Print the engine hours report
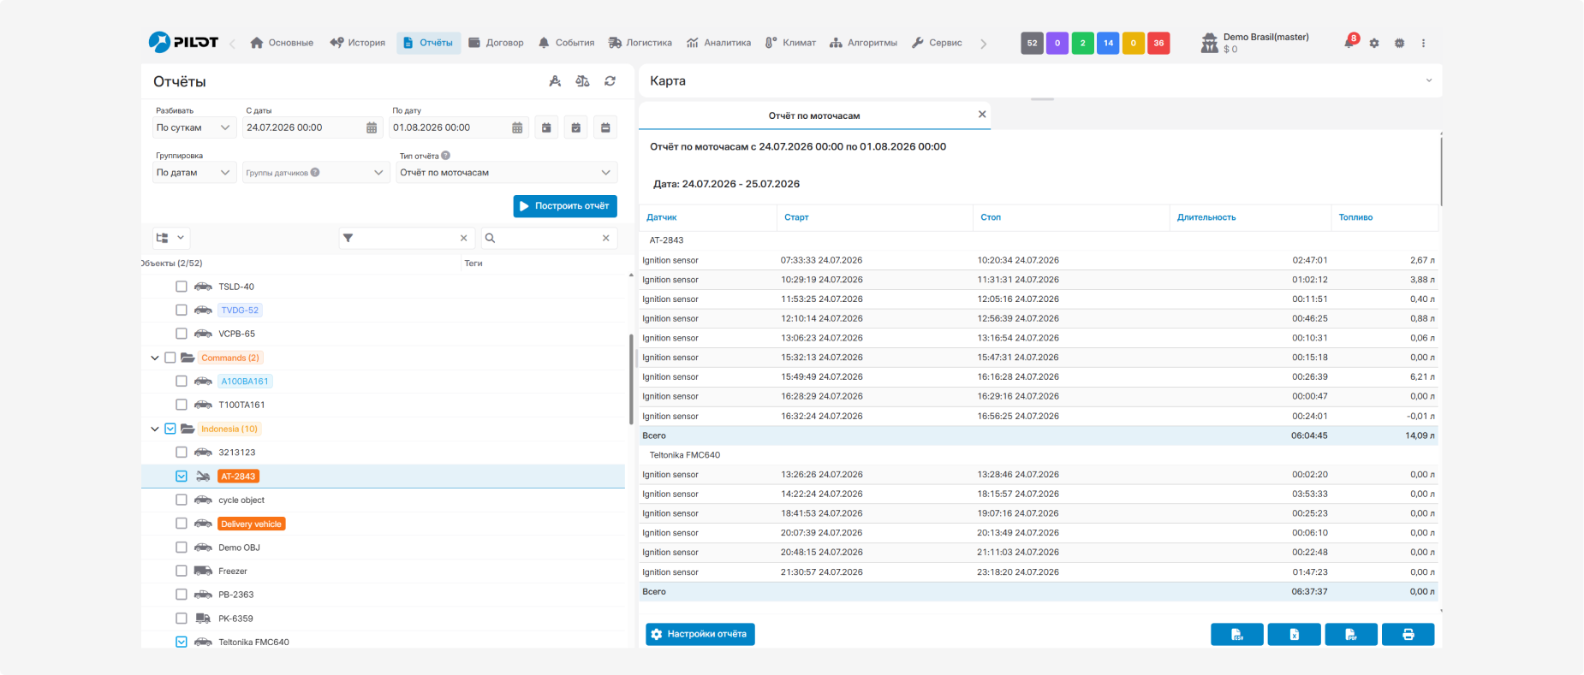Image resolution: width=1584 pixels, height=675 pixels. [x=1408, y=634]
